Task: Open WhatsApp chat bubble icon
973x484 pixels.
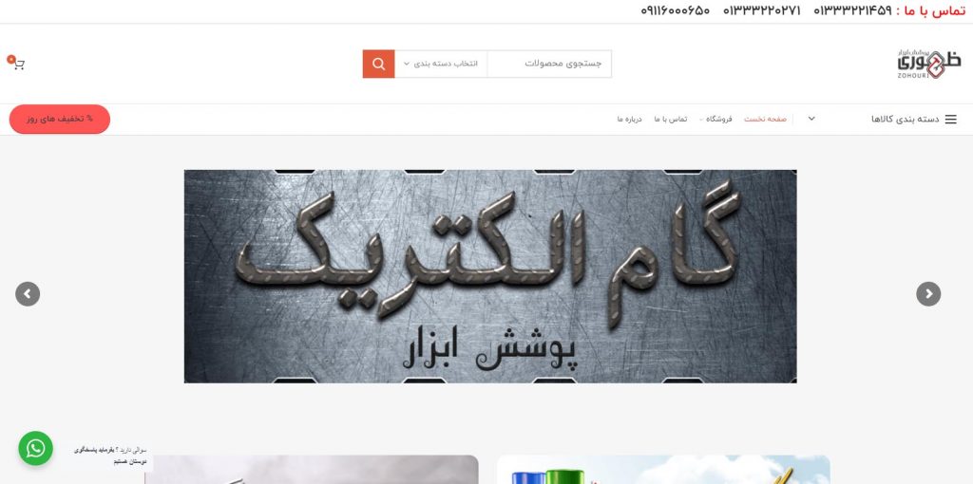Action: [35, 448]
